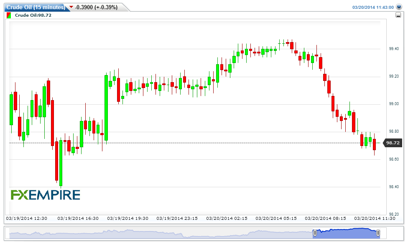Click the last red candle at 98.72
This screenshot has height=244, width=408.
click(374, 144)
